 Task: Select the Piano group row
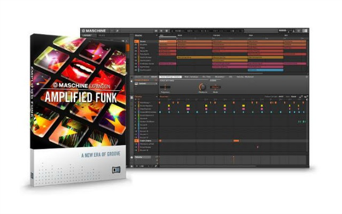click(146, 48)
